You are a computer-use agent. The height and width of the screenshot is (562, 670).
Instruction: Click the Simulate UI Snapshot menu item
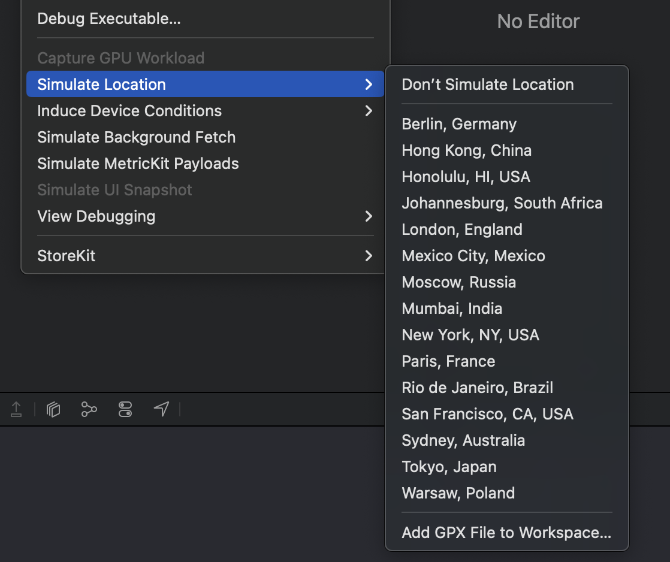[206, 190]
